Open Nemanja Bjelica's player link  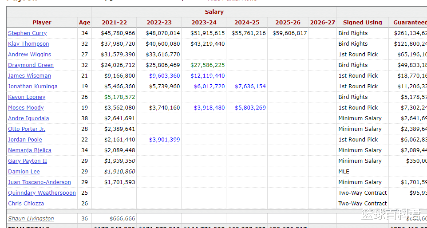30,150
